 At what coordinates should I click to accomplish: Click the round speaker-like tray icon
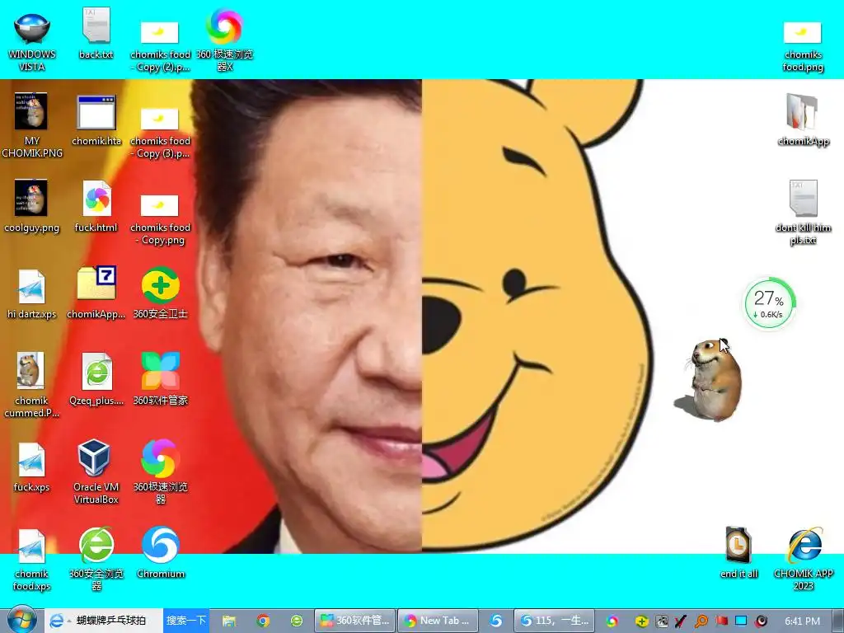[761, 621]
